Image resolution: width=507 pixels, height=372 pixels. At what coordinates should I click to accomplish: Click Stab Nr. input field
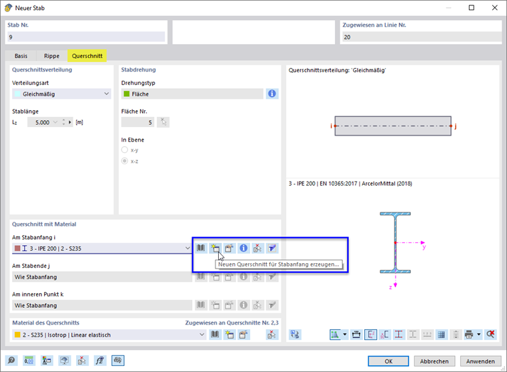(x=86, y=37)
